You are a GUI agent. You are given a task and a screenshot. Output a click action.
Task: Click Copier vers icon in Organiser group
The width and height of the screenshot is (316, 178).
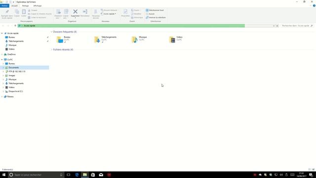point(66,12)
